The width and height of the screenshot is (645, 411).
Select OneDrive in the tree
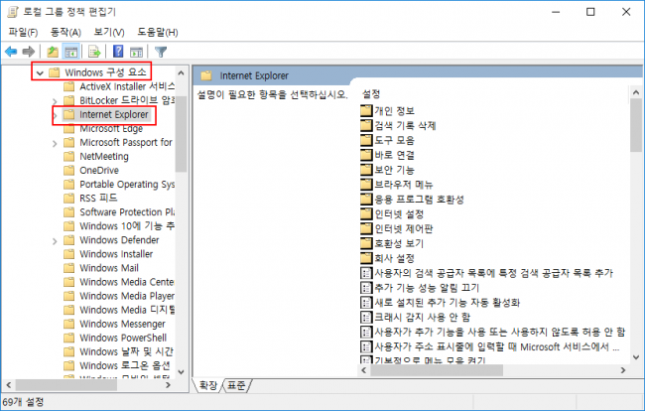(91, 171)
